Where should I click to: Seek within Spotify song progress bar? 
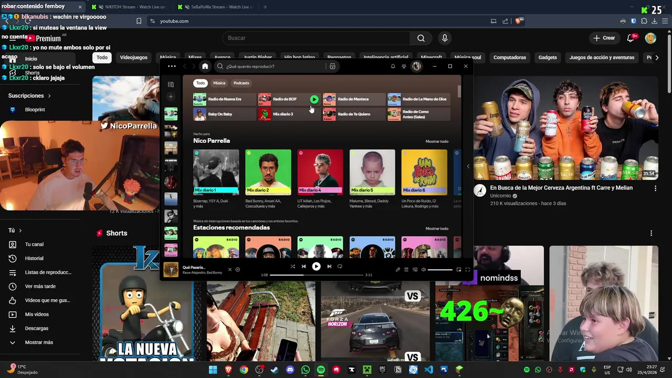pos(316,275)
